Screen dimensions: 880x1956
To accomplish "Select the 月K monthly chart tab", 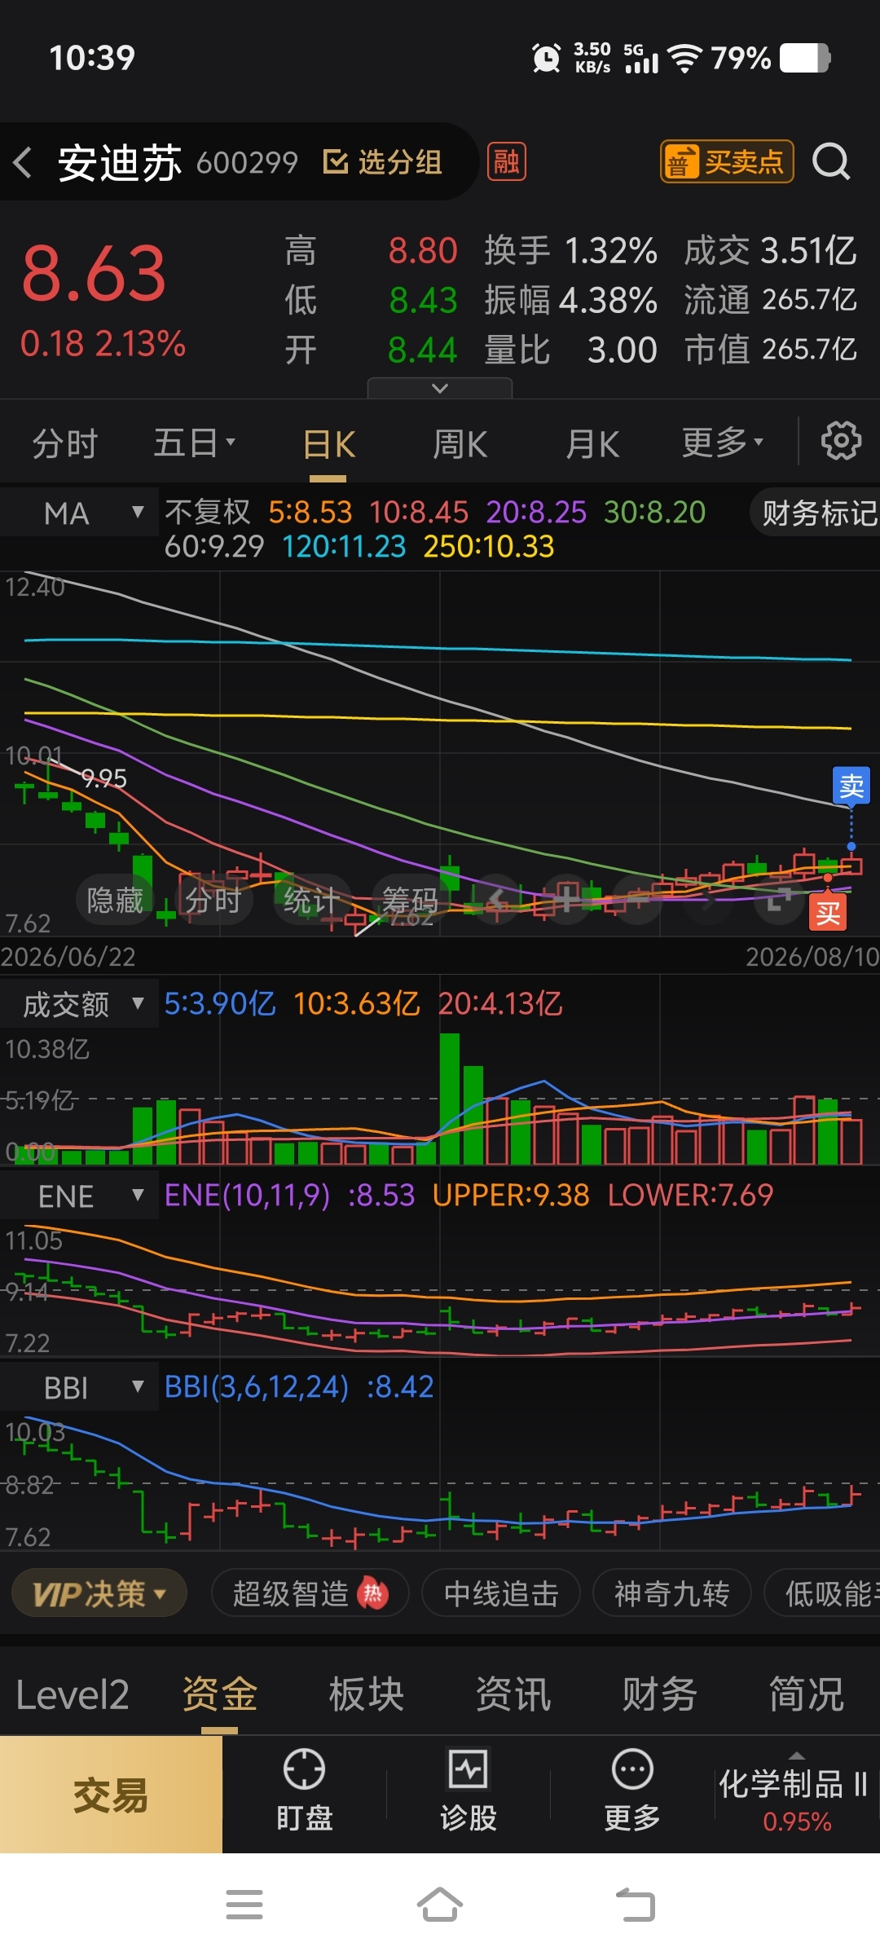I will (592, 445).
